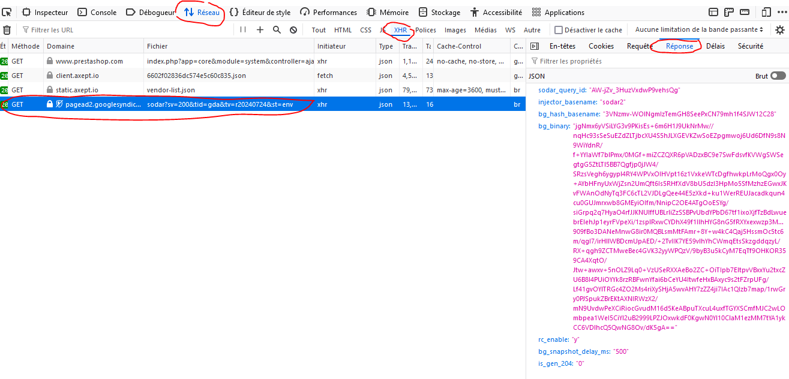Switch to the Console tab
Screen dimensions: 789x379
point(97,12)
